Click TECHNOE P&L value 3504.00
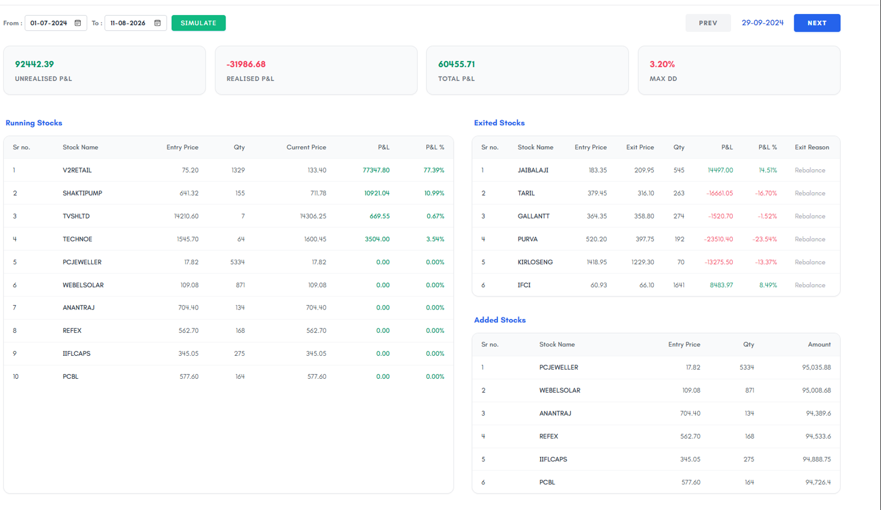Viewport: 881px width, 510px height. point(377,239)
